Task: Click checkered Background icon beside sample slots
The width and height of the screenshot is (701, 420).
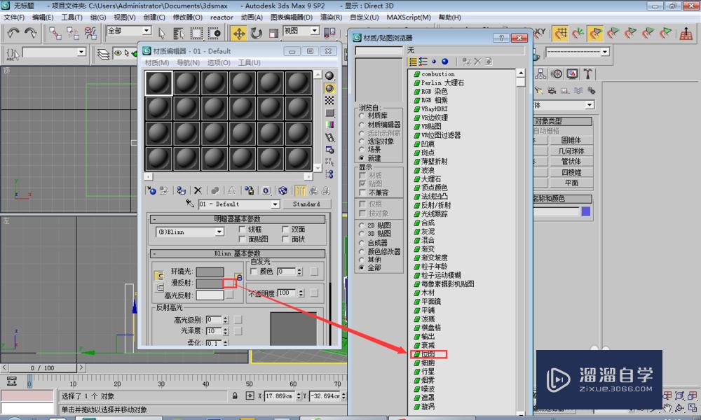Action: coord(329,100)
